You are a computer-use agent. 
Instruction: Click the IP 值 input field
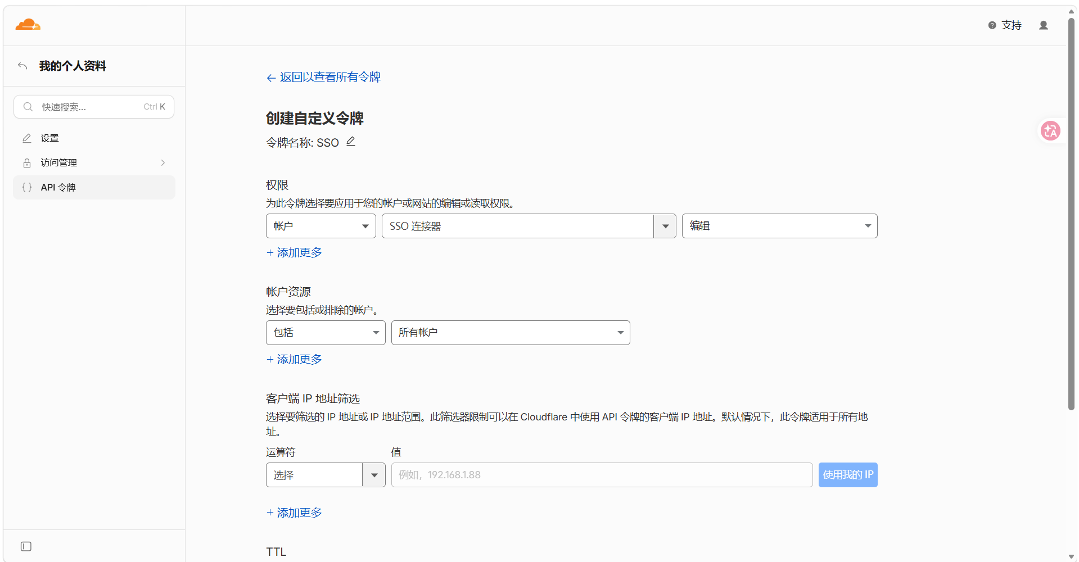click(602, 475)
